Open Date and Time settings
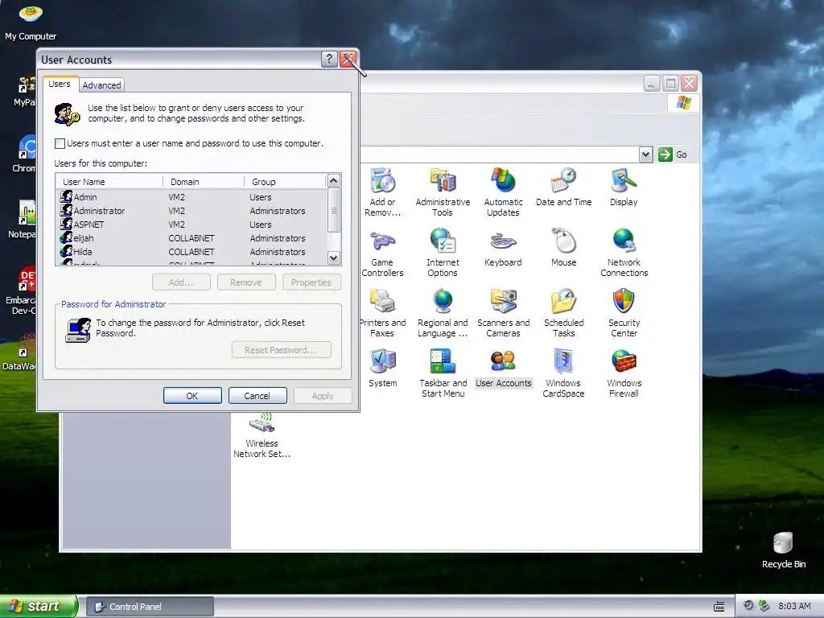 click(563, 187)
